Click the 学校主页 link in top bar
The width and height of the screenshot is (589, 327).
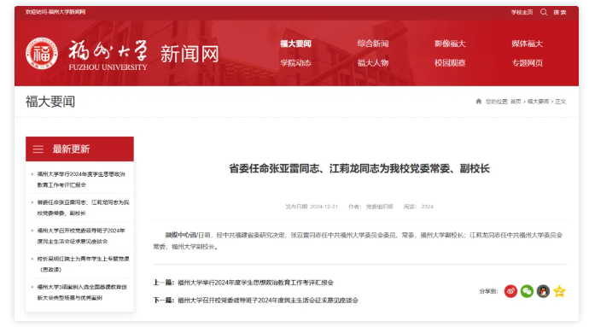click(x=522, y=12)
